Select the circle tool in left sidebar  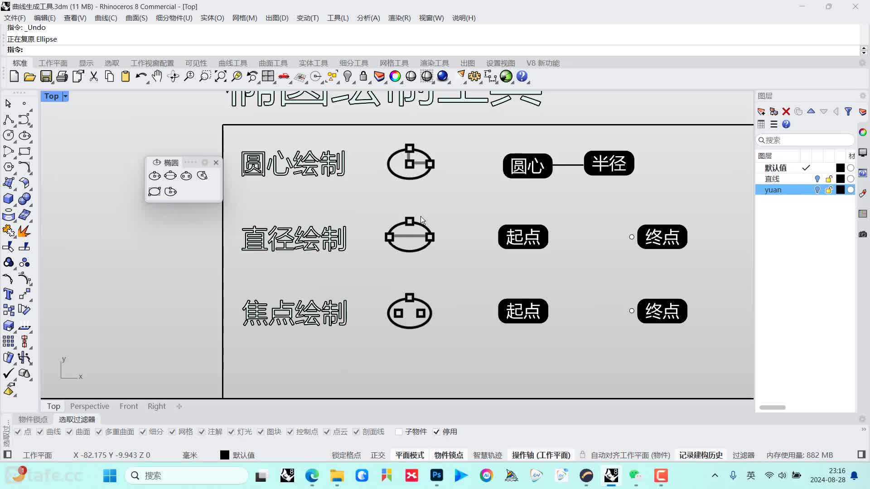pyautogui.click(x=8, y=135)
